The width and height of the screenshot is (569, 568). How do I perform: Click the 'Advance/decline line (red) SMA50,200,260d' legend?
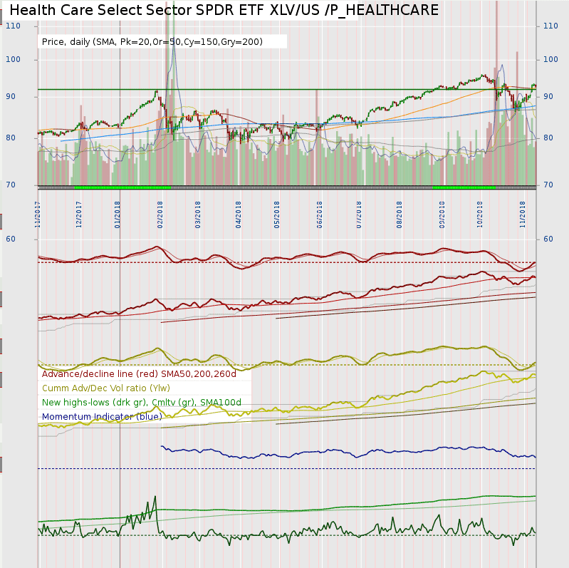tap(139, 374)
